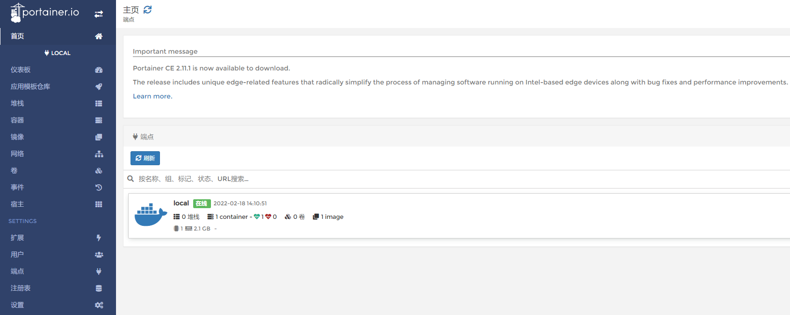Click the Docker whale endpoint logo
The image size is (790, 315).
(x=151, y=215)
